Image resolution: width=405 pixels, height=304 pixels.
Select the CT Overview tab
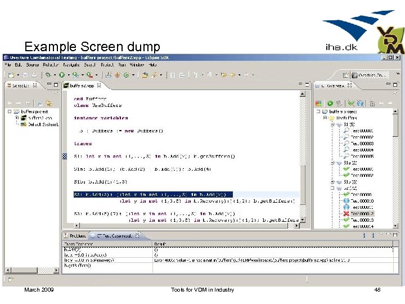[332, 86]
